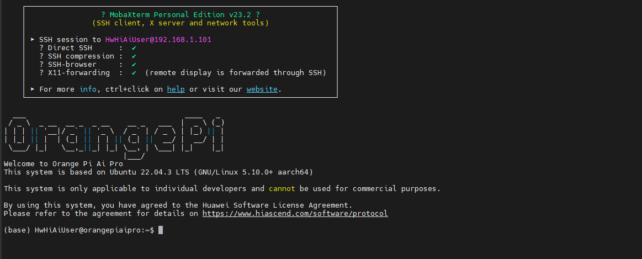Click the checkmark beside SSH compression

[x=134, y=56]
